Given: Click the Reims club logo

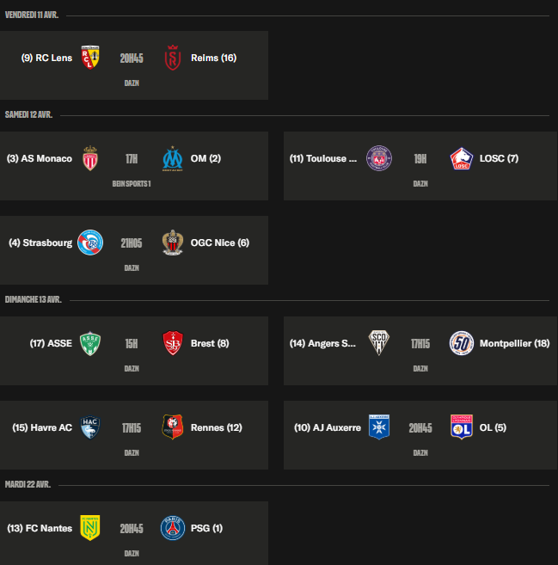Looking at the screenshot, I should [x=173, y=58].
